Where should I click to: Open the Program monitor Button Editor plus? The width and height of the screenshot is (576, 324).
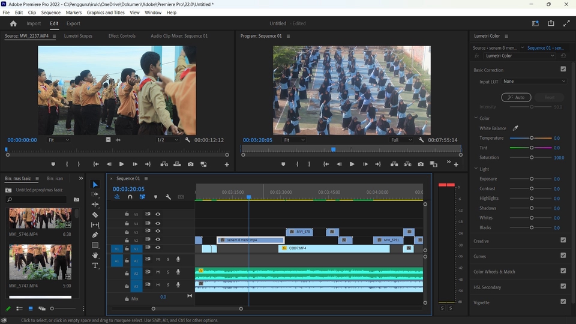pyautogui.click(x=456, y=164)
